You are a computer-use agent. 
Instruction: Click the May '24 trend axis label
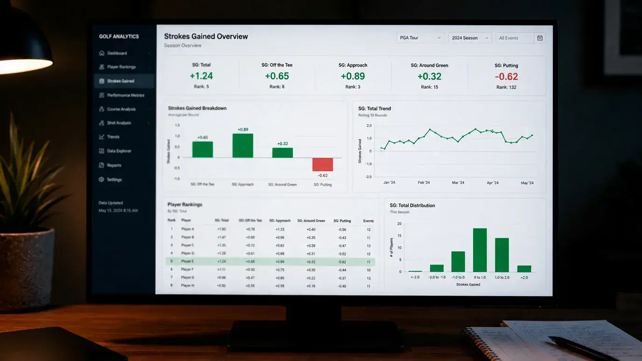pyautogui.click(x=527, y=183)
